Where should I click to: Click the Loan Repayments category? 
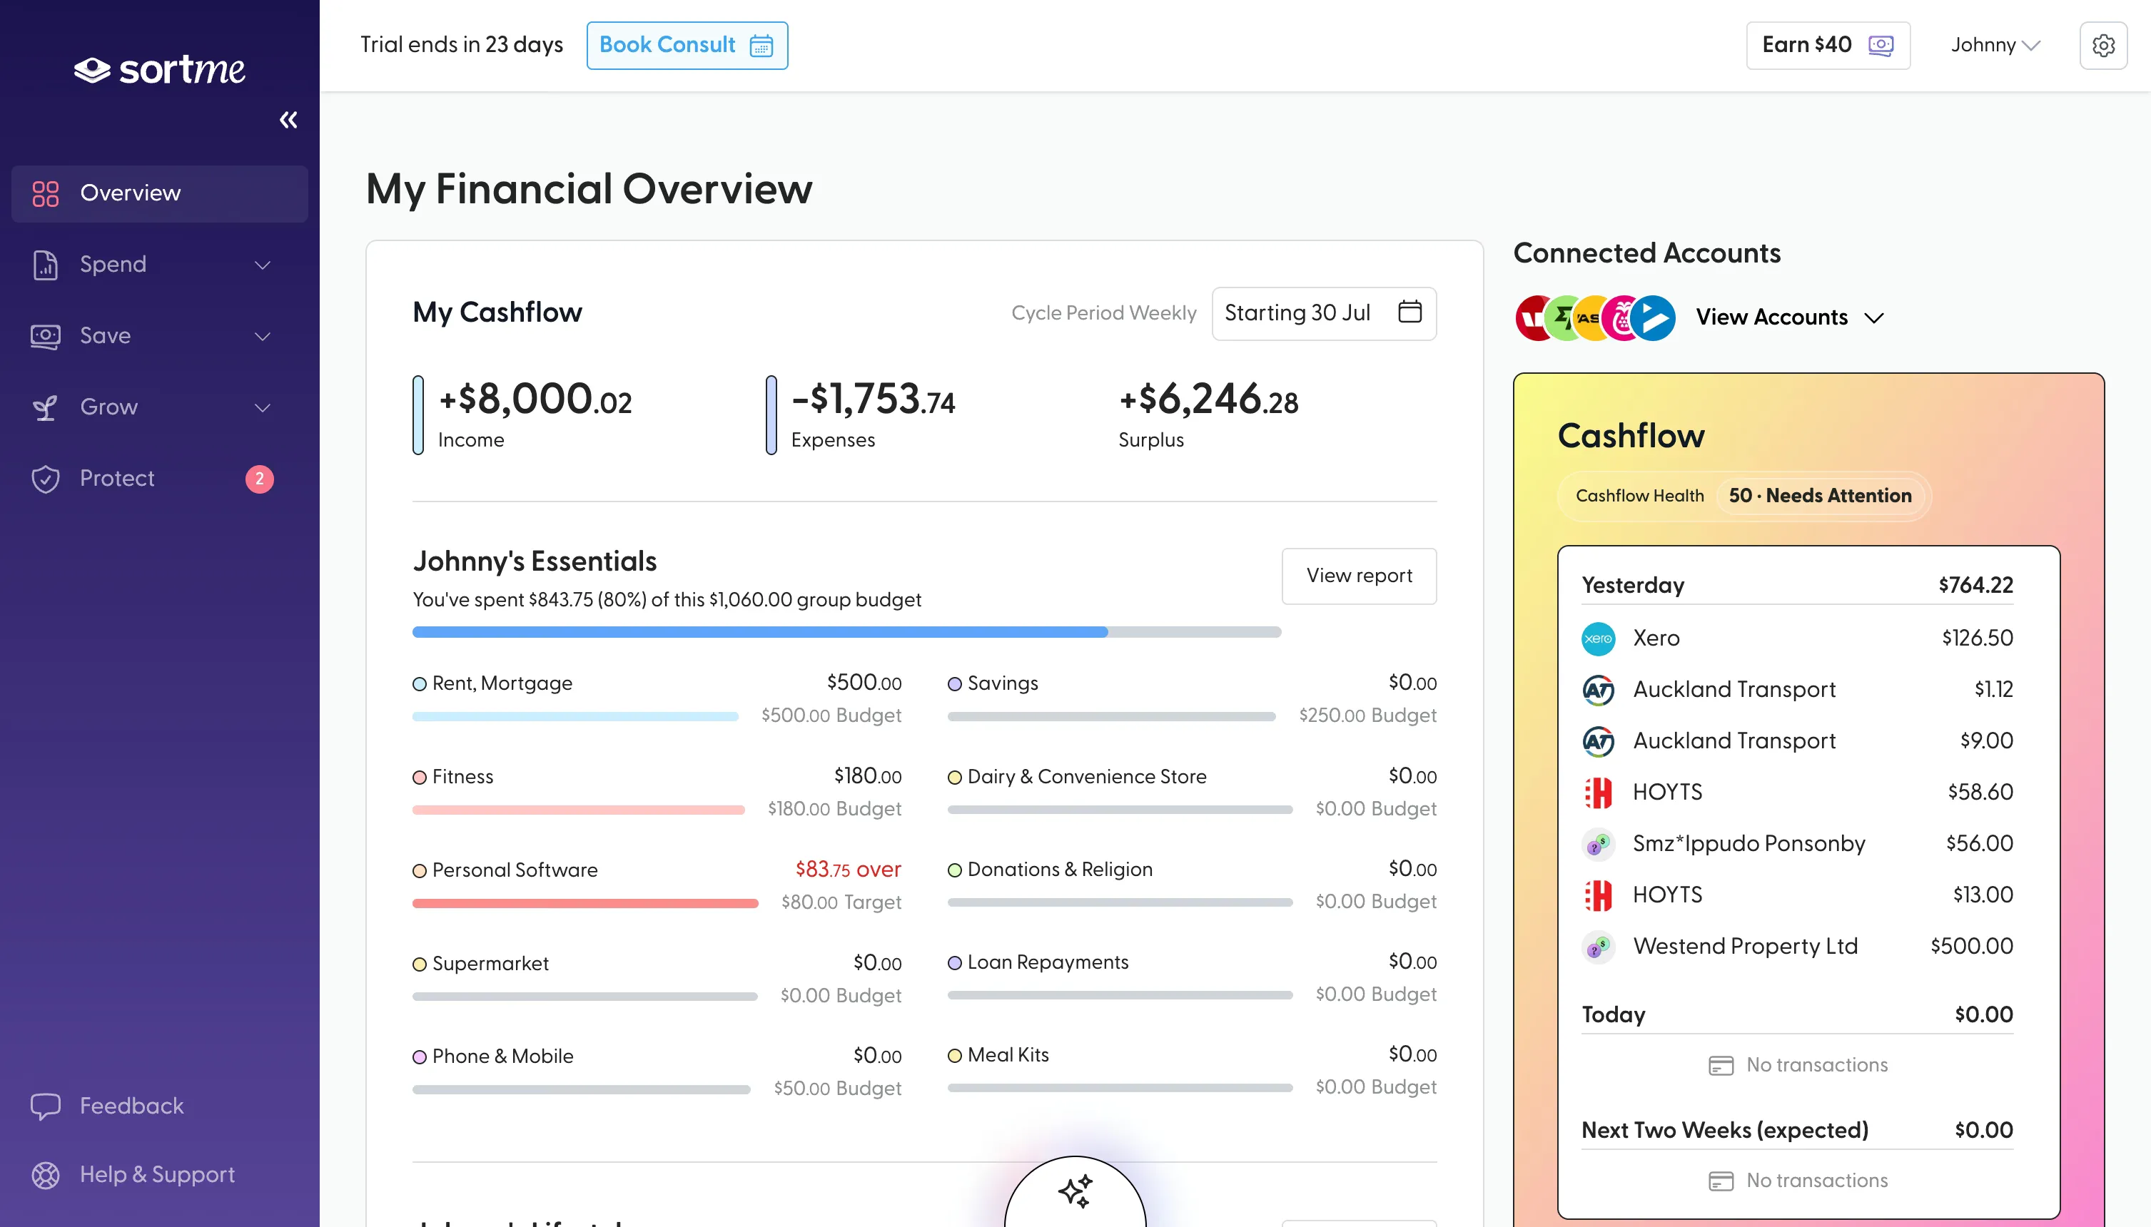[1048, 962]
